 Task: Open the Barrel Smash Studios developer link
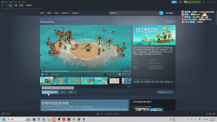[x=156, y=67]
